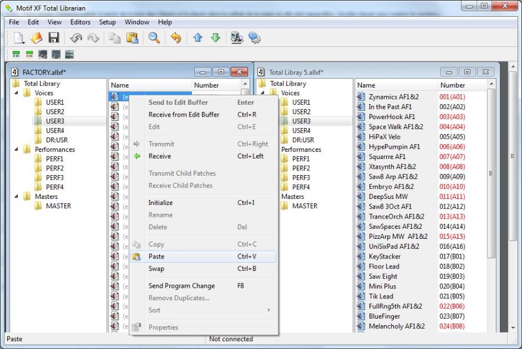Open the Window menu
The image size is (522, 349).
pyautogui.click(x=137, y=22)
